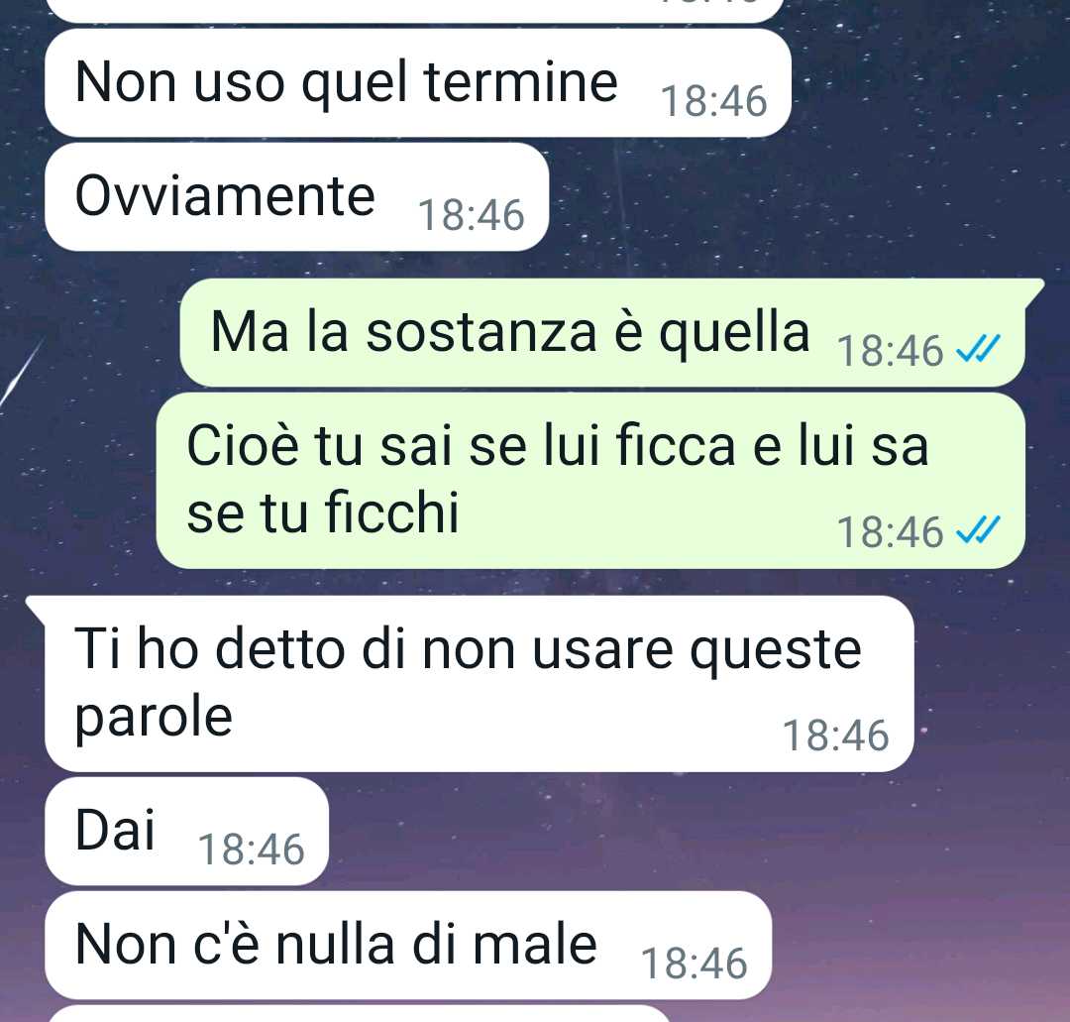
Task: Tap the word "parole" in received message
Action: coord(154,719)
